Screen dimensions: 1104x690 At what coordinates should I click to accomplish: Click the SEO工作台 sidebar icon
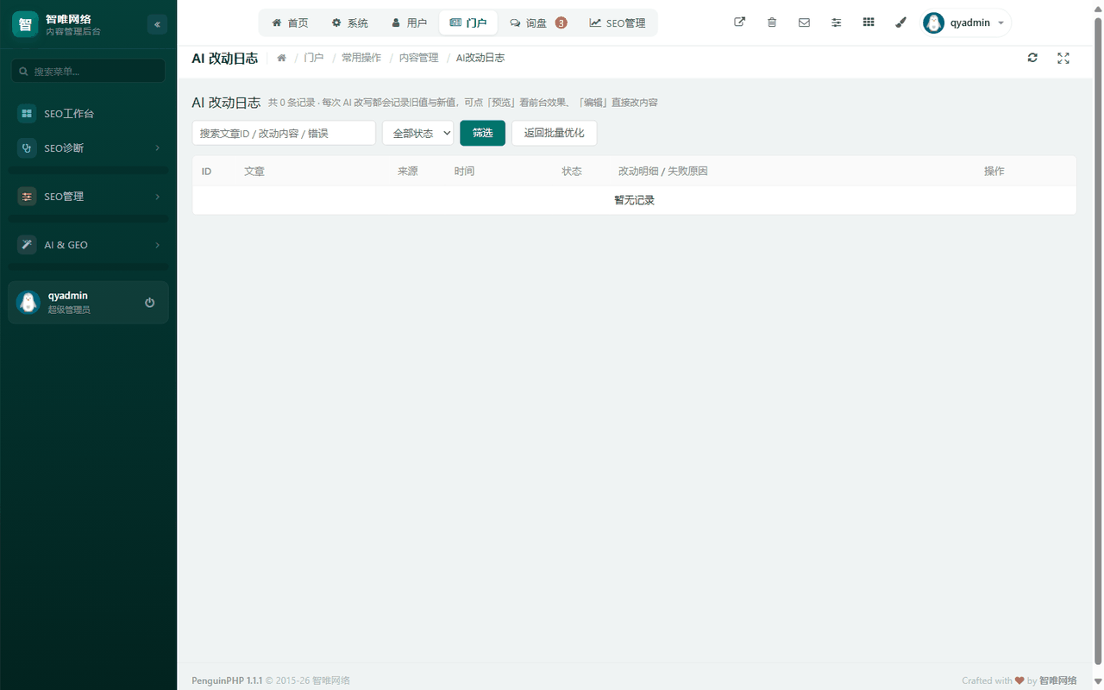27,113
